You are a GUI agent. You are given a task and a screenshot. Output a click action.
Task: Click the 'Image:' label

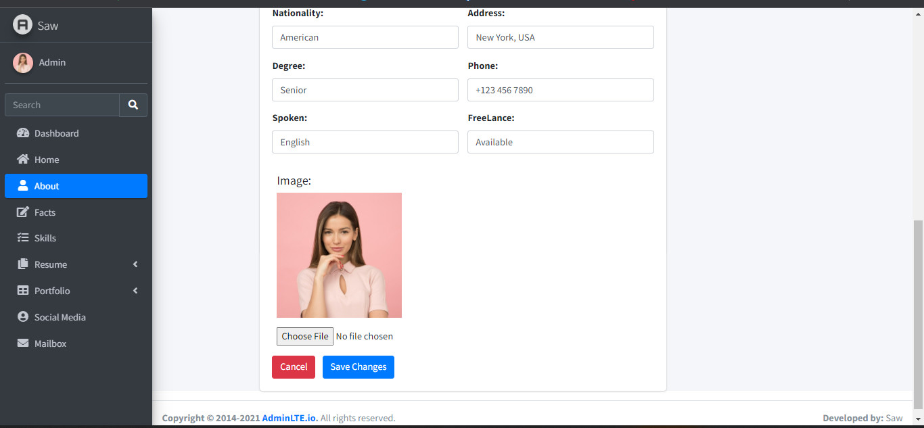pyautogui.click(x=294, y=181)
